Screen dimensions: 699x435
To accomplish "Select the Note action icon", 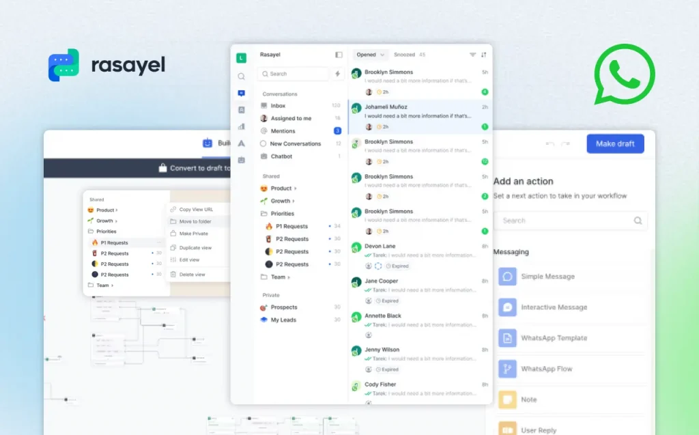I will 507,399.
